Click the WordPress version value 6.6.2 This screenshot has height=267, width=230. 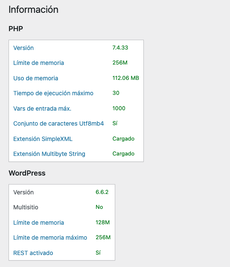(x=102, y=192)
